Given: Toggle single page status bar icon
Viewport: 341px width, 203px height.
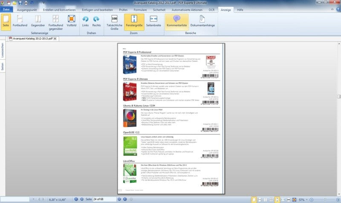Looking at the screenshot, I should 254,200.
